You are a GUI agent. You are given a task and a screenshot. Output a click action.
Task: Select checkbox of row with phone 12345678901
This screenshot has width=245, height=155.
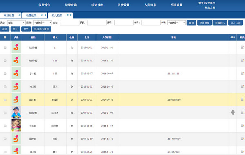[5, 152]
